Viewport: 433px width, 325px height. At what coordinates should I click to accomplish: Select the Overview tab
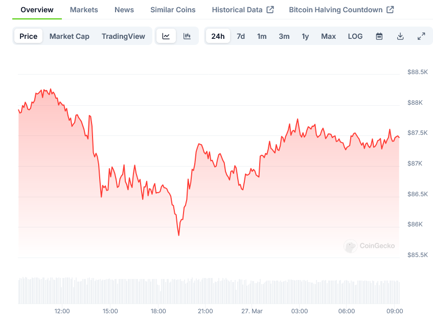[x=37, y=10]
